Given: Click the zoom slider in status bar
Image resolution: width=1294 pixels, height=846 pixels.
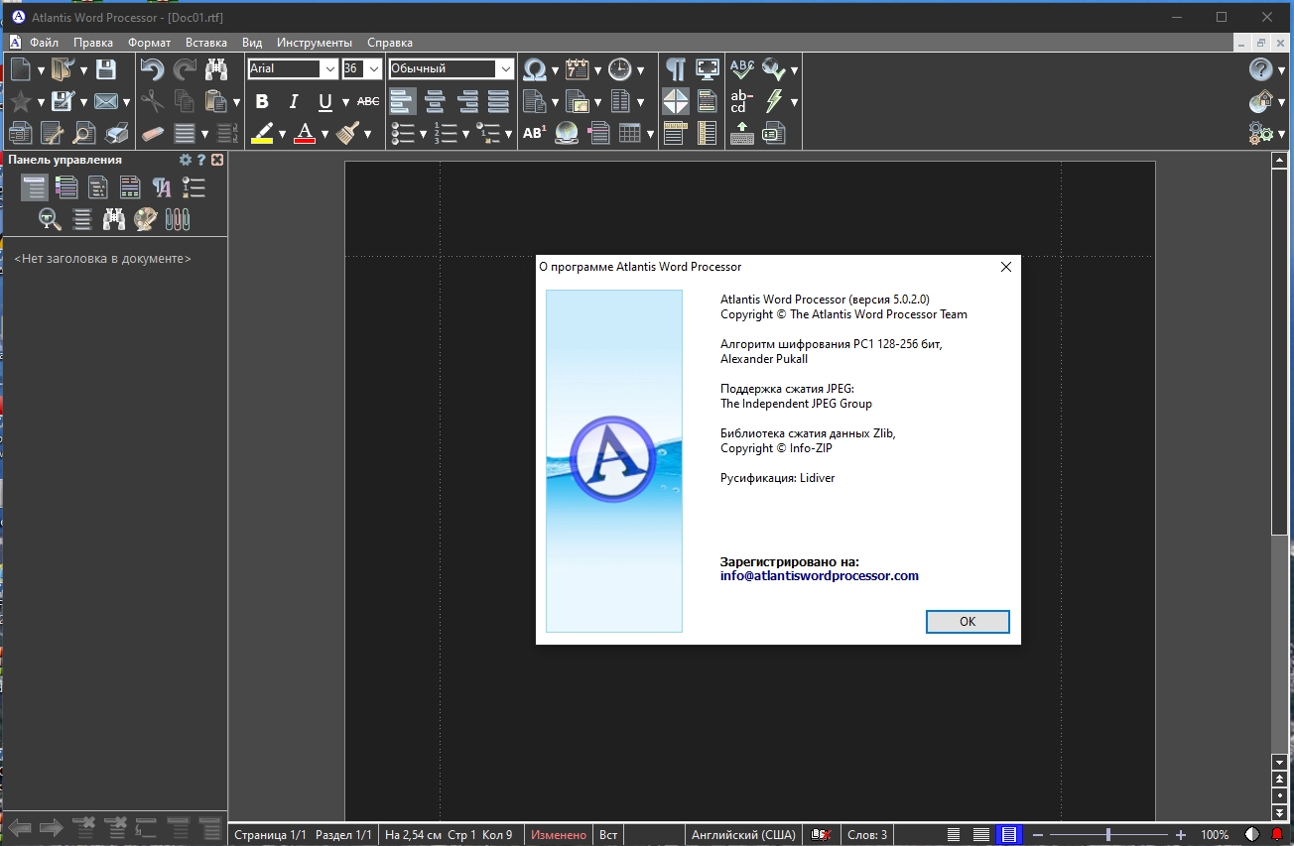Looking at the screenshot, I should click(1108, 835).
